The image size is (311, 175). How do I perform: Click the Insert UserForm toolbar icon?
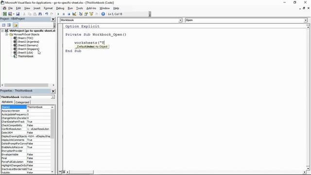(10, 14)
